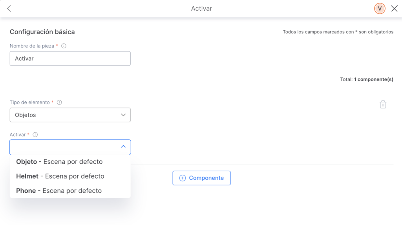
Task: Show info icon beside Activar field label
Action: tap(35, 135)
